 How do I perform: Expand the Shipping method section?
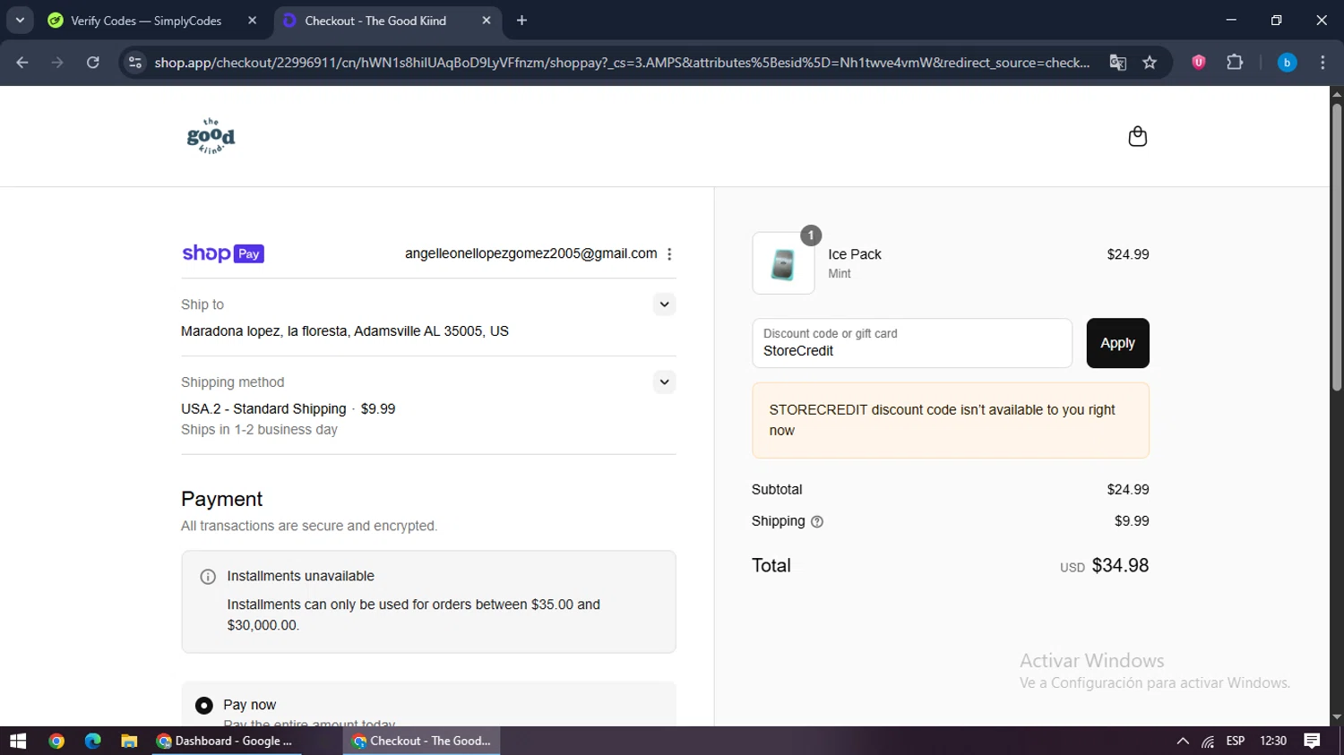pos(664,382)
